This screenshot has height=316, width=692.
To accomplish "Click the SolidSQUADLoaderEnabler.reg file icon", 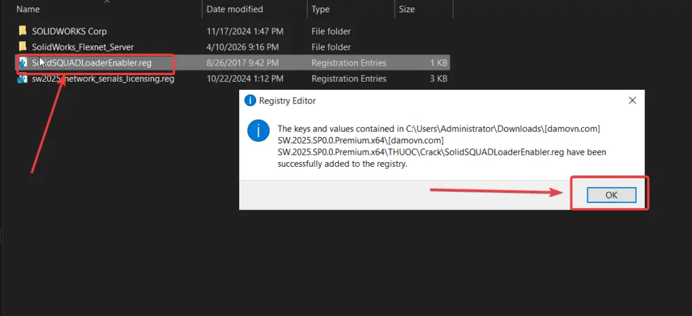I will [22, 63].
